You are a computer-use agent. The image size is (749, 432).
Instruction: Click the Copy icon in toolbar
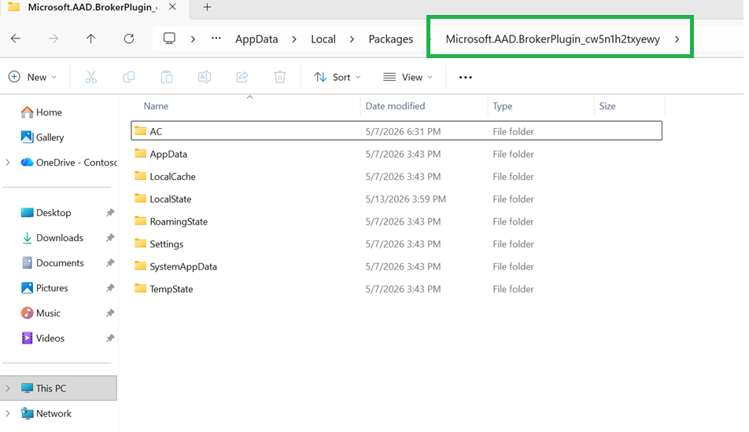[x=129, y=77]
